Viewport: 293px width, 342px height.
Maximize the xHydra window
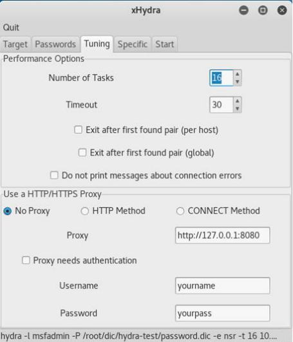tap(263, 10)
